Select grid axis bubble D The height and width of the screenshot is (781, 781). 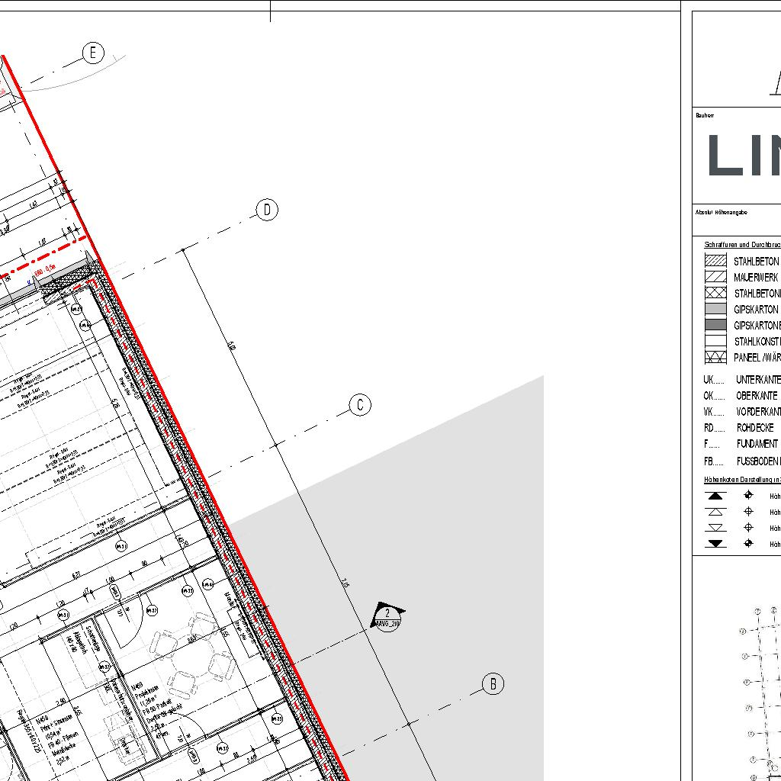[x=267, y=210]
